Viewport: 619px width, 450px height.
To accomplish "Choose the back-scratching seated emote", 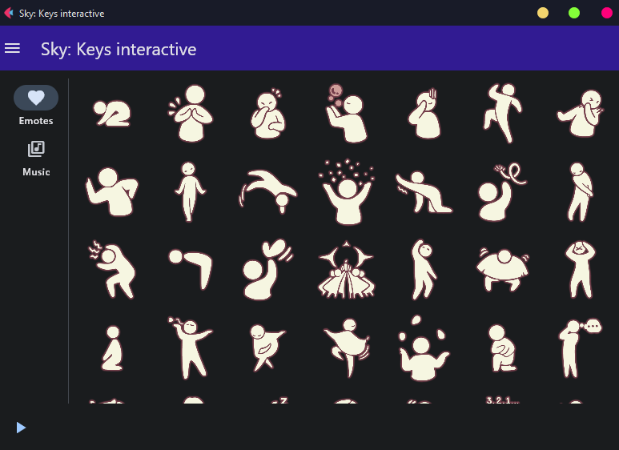I will (112, 192).
